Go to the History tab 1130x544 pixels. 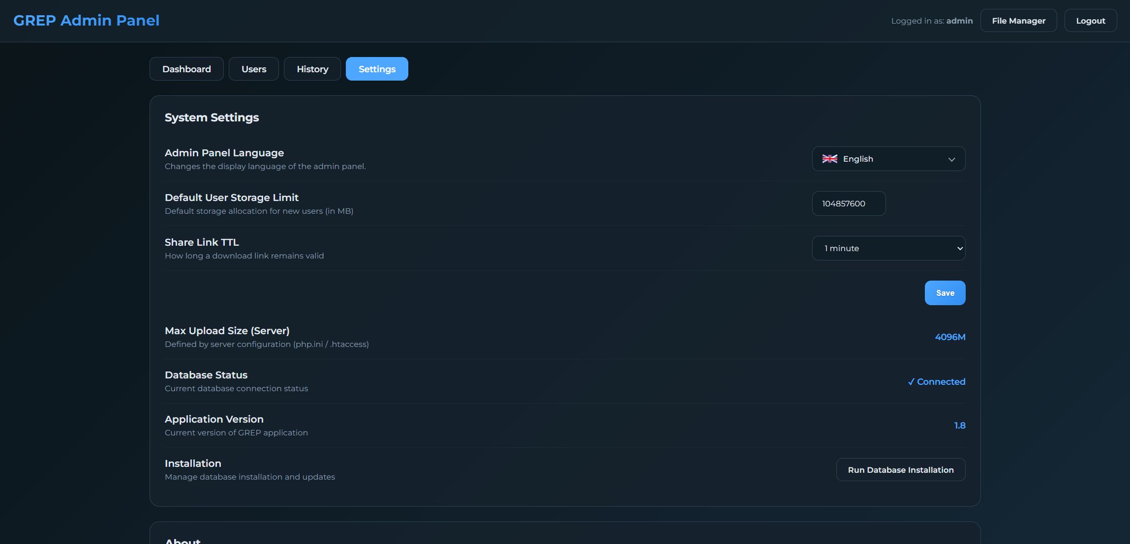tap(312, 69)
